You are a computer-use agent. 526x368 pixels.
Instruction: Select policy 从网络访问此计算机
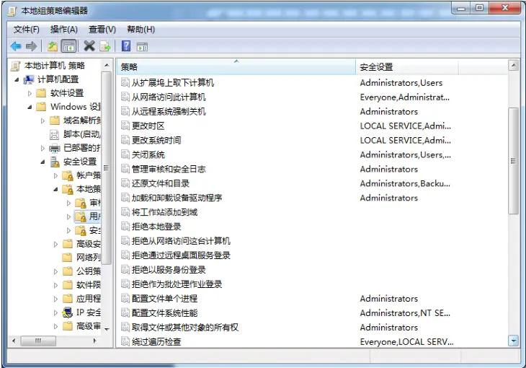click(169, 97)
